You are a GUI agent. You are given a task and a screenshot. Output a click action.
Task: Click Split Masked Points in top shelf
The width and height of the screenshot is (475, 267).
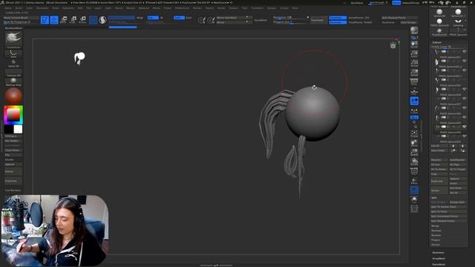pos(399,18)
